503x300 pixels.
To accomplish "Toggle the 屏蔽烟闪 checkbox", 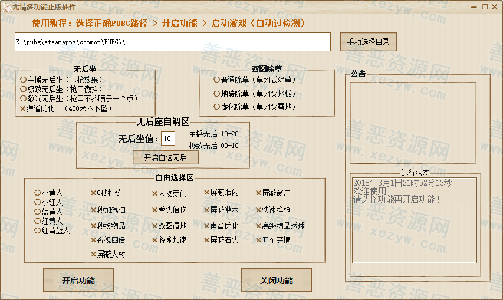I will click(206, 193).
